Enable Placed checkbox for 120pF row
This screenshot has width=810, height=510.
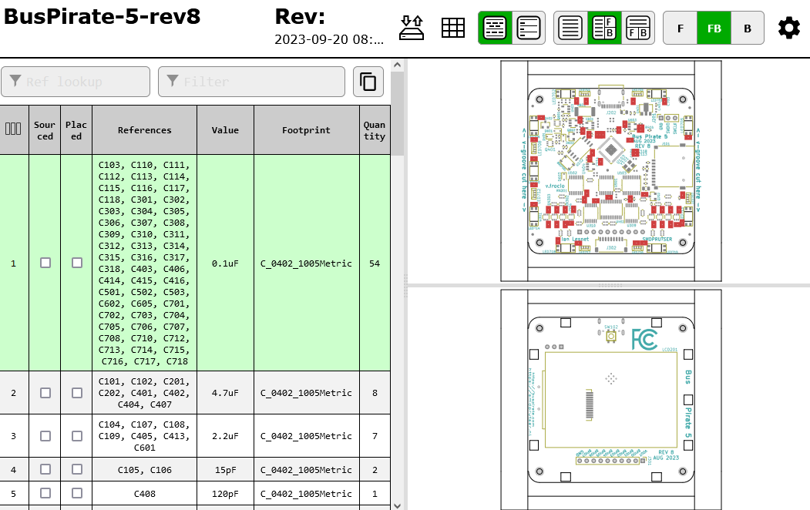77,493
